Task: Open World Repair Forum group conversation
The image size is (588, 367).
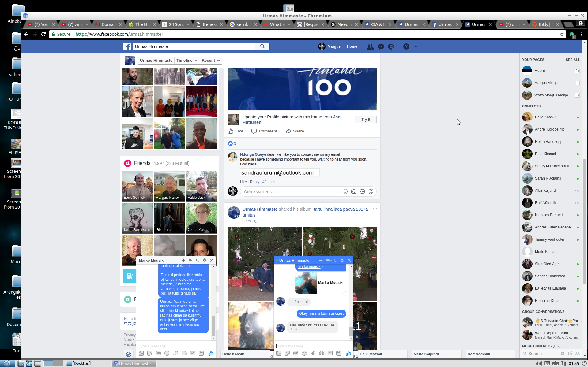Action: tap(551, 335)
